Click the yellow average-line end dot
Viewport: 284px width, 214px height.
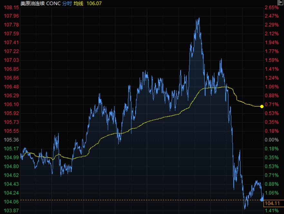click(262, 106)
